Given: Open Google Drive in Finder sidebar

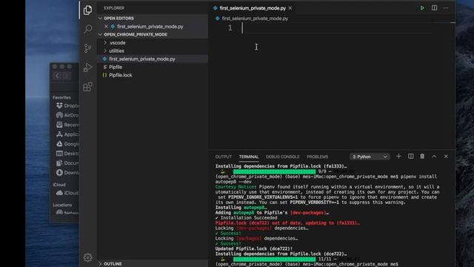Looking at the screenshot, I should tap(67, 144).
